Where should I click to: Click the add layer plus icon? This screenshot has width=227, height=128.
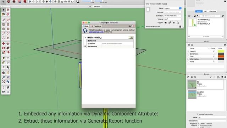(x=189, y=45)
